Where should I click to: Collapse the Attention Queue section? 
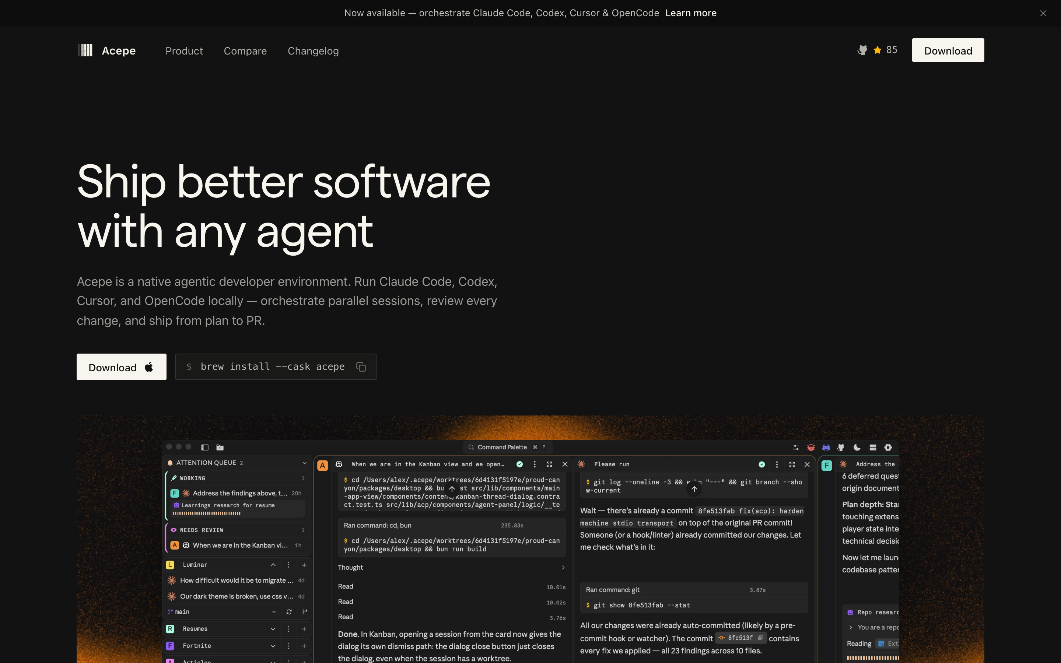tap(304, 463)
